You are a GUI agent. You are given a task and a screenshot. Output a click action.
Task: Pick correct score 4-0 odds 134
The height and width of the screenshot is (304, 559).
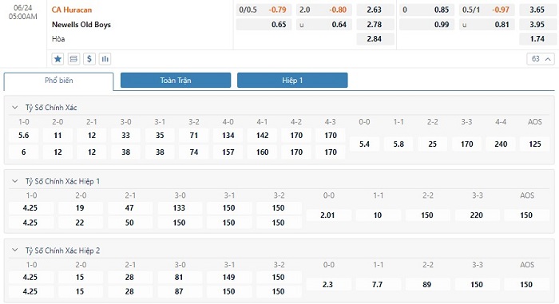pyautogui.click(x=228, y=136)
